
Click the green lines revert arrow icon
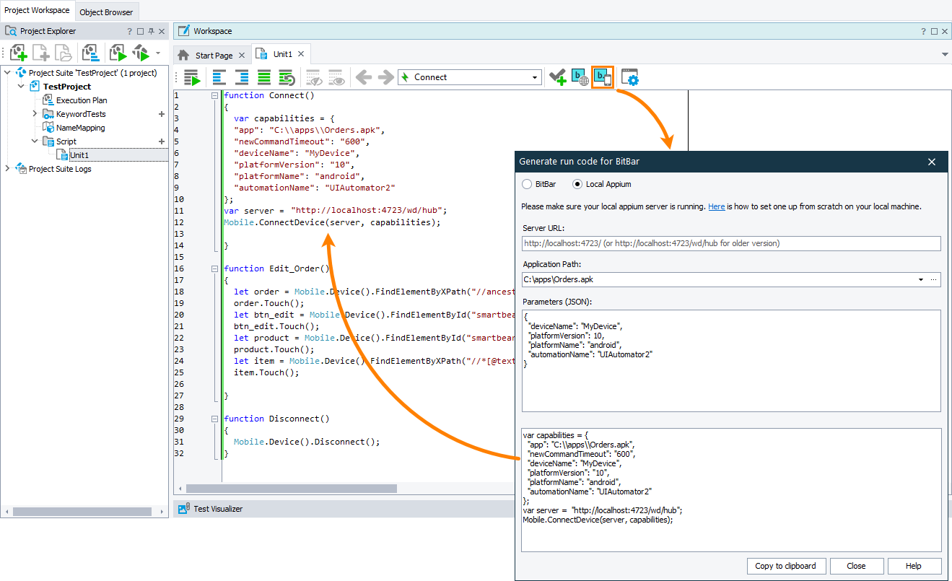pyautogui.click(x=287, y=77)
